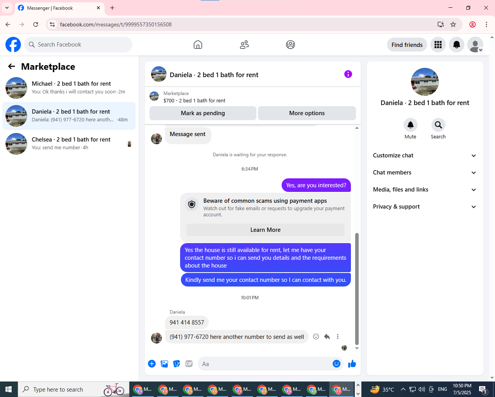
Task: Search in conversation magnifier icon
Action: tap(438, 125)
